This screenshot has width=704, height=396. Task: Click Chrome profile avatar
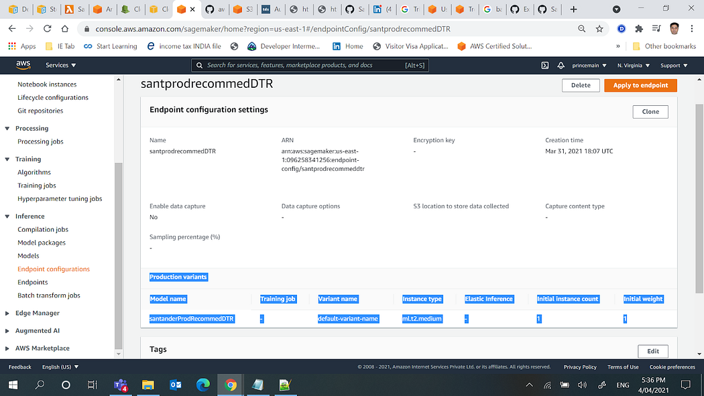[674, 29]
